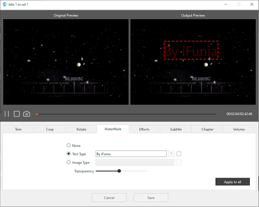The height and width of the screenshot is (207, 259).
Task: Pause the video playback
Action: [x=7, y=114]
